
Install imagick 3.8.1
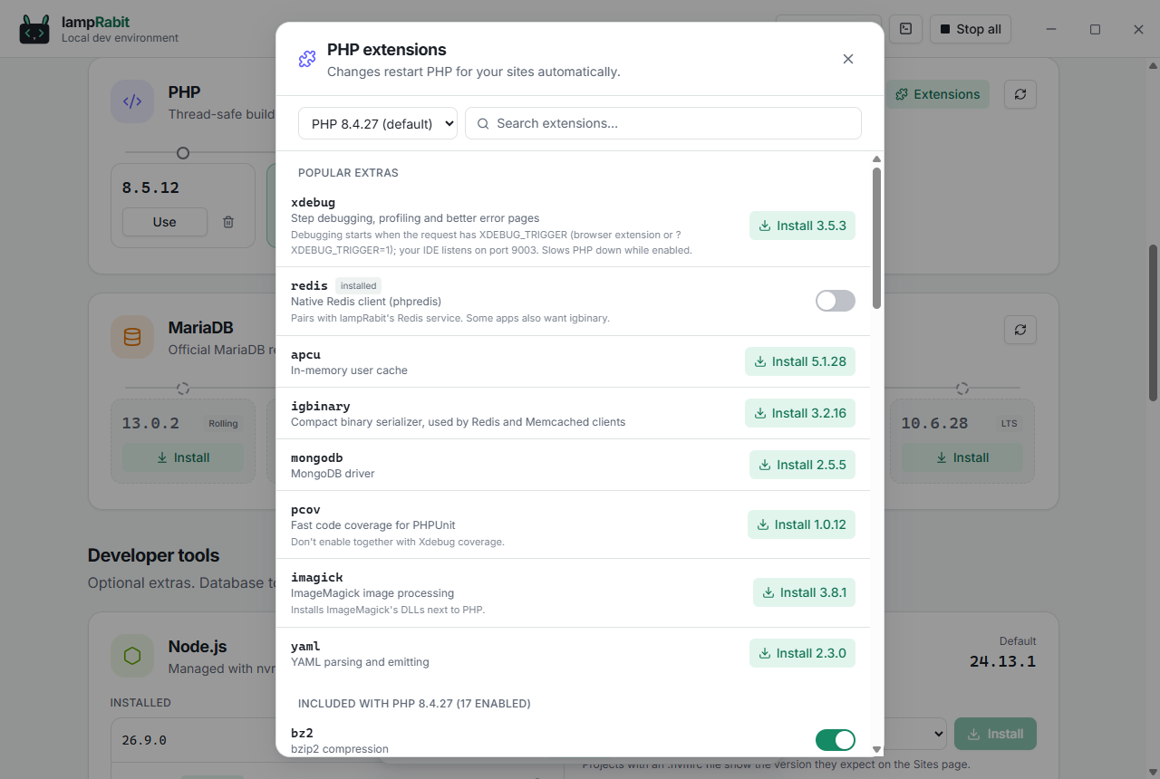click(804, 592)
